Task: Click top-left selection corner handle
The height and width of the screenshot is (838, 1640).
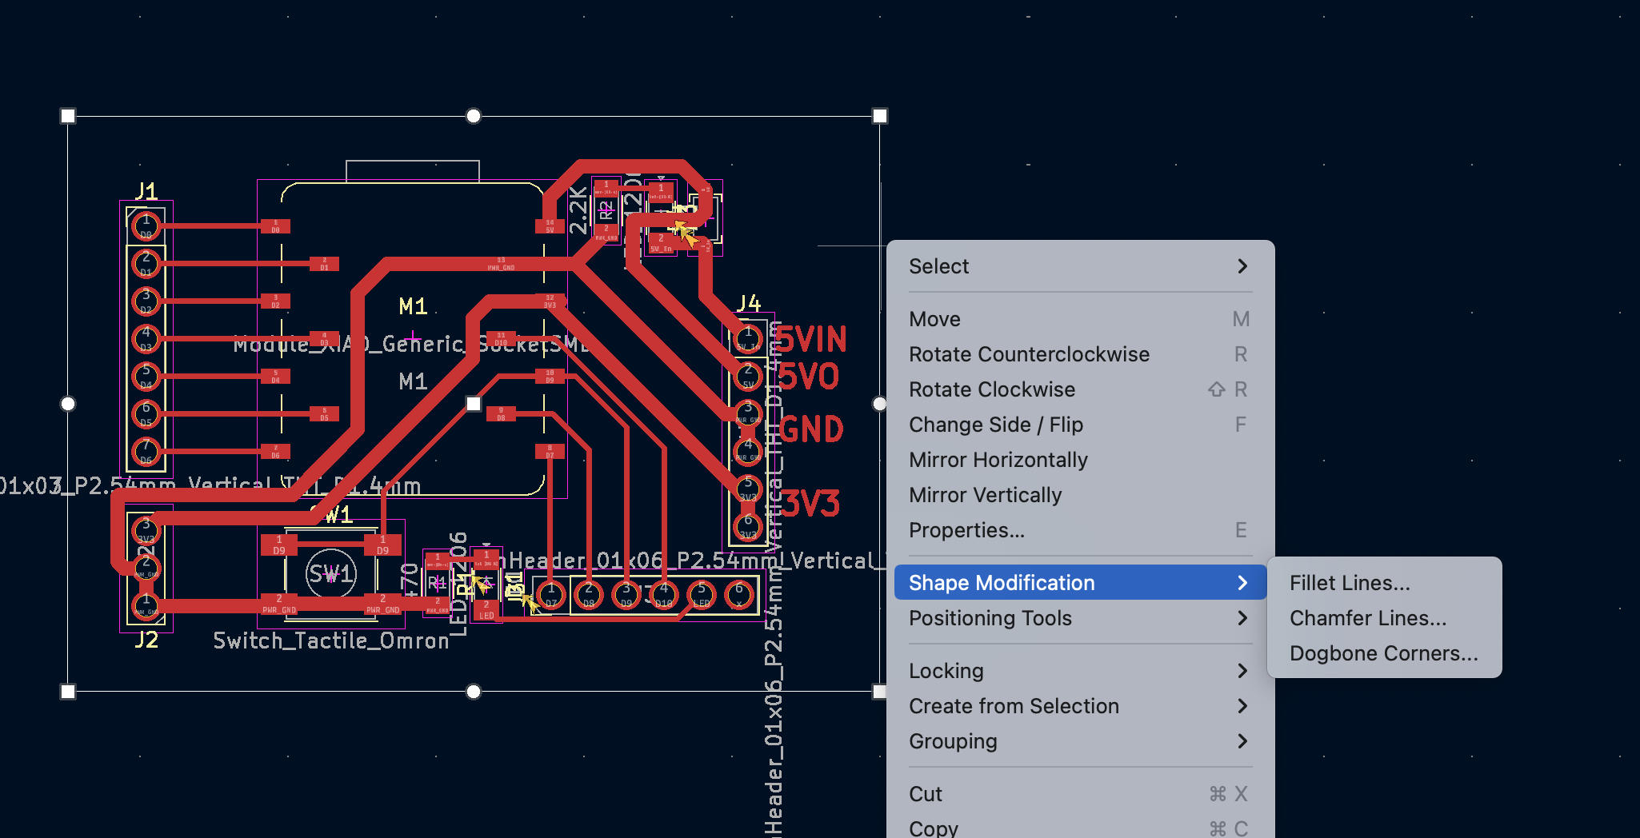Action: click(x=68, y=116)
